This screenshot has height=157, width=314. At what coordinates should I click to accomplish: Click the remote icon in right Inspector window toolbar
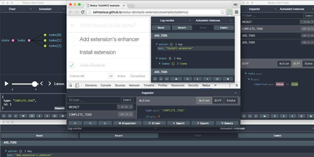click(x=301, y=116)
